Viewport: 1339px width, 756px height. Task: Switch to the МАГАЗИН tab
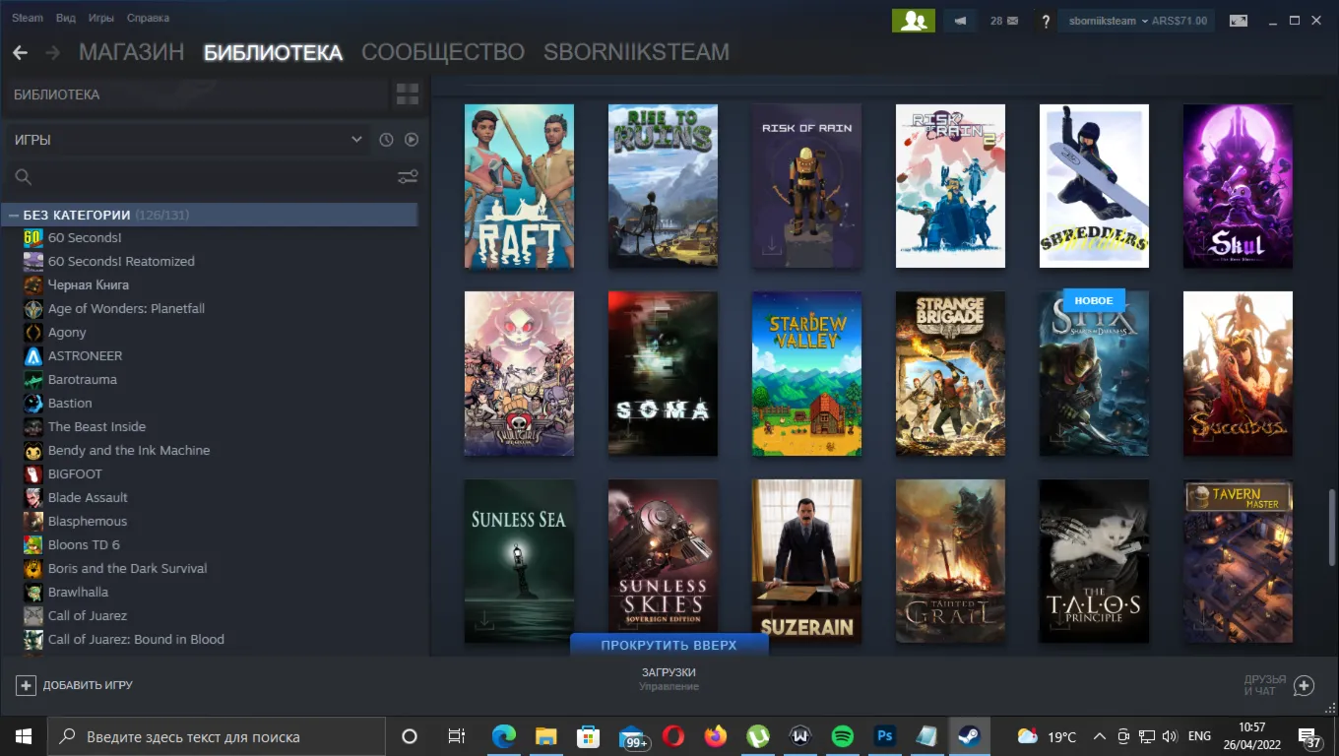tap(131, 52)
